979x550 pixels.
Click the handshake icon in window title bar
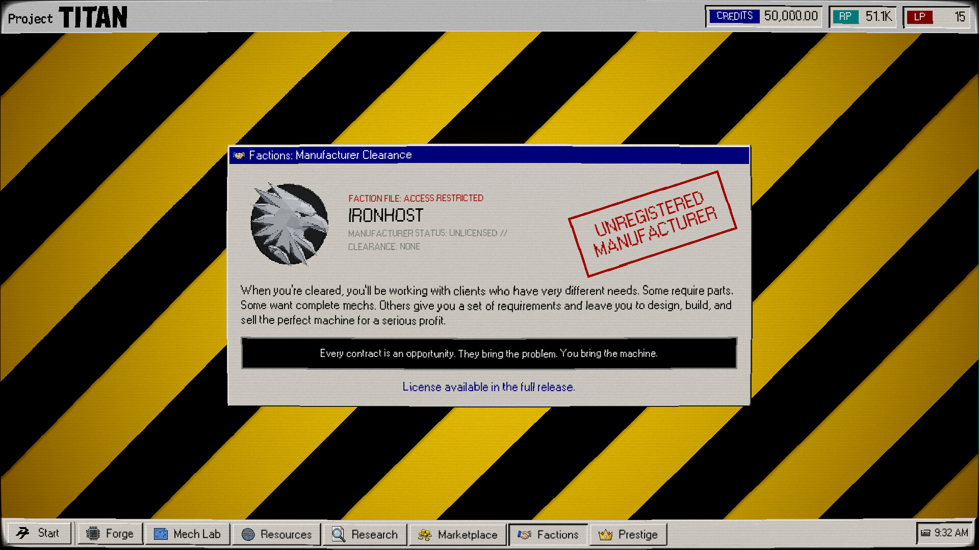pos(239,155)
